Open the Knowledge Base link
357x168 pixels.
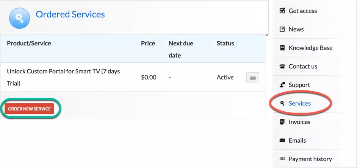coord(310,48)
